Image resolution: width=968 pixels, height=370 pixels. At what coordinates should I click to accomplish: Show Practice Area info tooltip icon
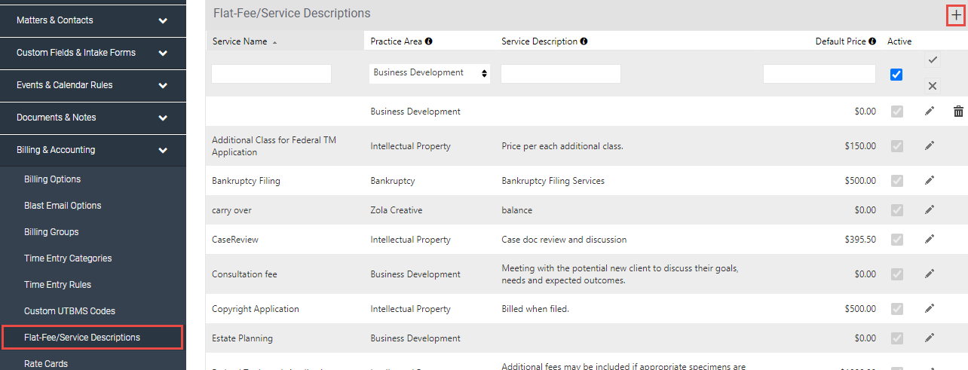pyautogui.click(x=429, y=41)
